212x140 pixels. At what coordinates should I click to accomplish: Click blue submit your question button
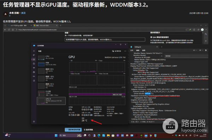pyautogui.click(x=73, y=130)
